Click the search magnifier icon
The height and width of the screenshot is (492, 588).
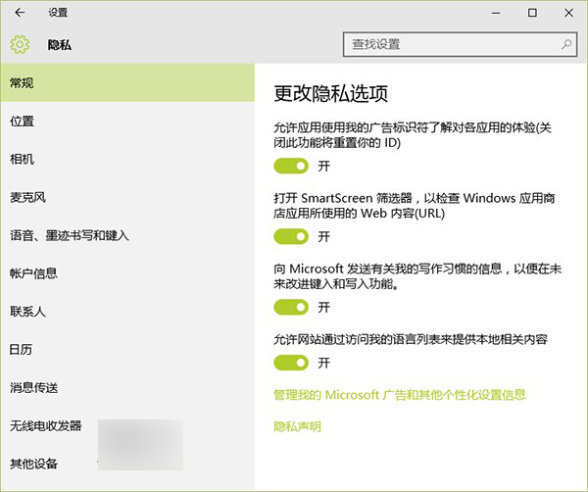tap(566, 44)
